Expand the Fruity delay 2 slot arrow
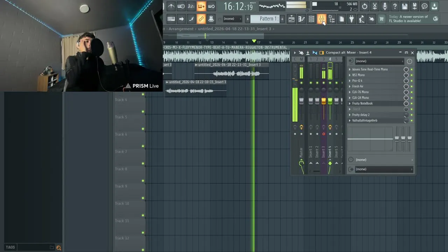 [x=350, y=115]
